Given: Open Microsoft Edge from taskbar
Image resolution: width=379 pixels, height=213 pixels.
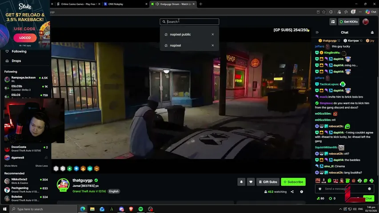Looking at the screenshot, I should tap(83, 209).
